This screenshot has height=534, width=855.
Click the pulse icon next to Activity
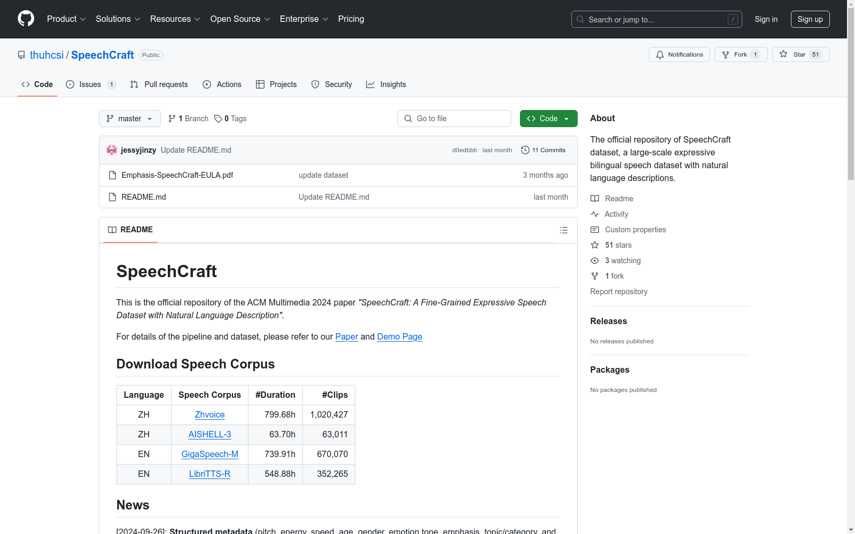click(x=595, y=214)
